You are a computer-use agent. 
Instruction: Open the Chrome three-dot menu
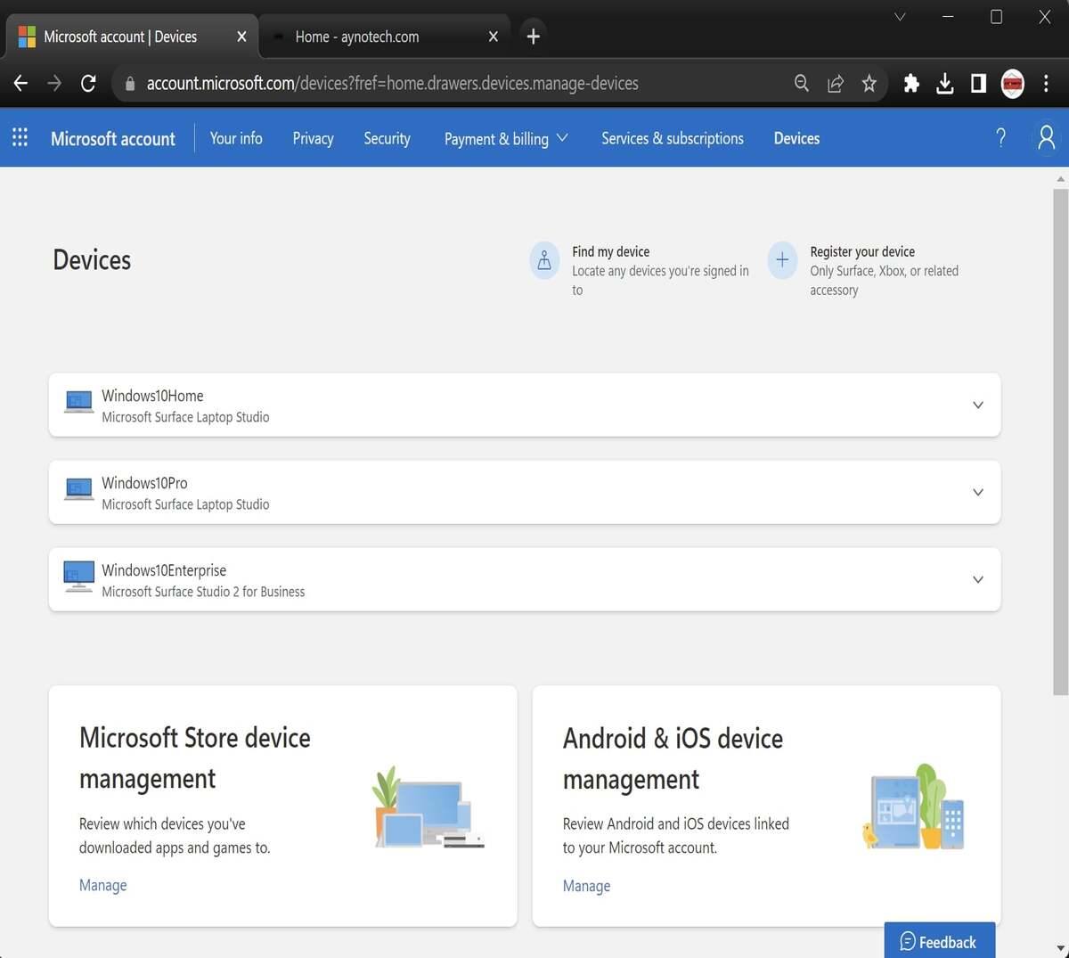coord(1047,83)
